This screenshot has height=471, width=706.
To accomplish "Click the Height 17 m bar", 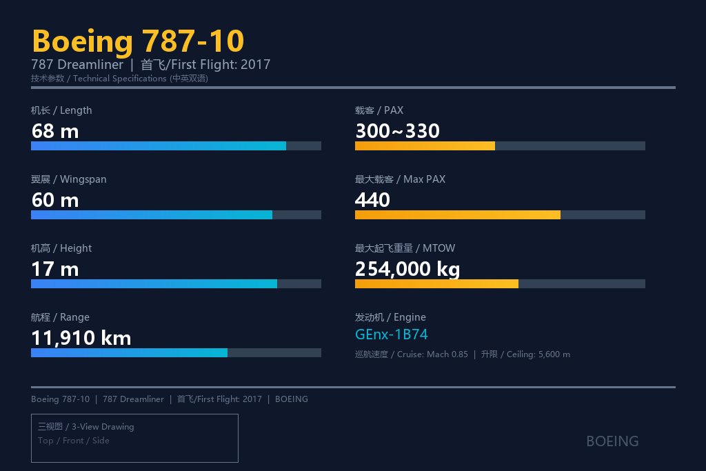I will coord(176,283).
